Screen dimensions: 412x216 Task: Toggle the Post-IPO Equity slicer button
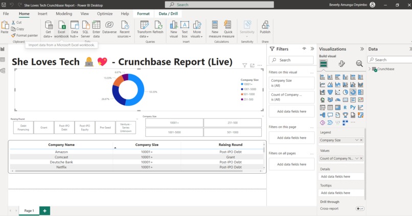click(x=85, y=128)
